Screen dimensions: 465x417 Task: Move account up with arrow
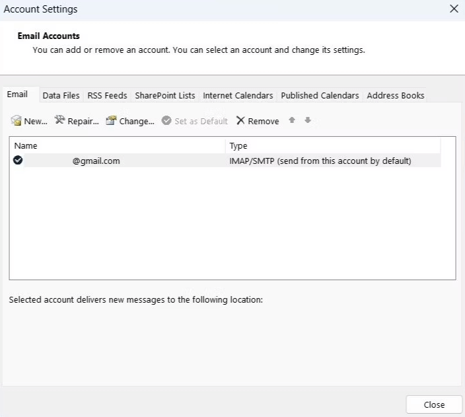[x=293, y=121]
